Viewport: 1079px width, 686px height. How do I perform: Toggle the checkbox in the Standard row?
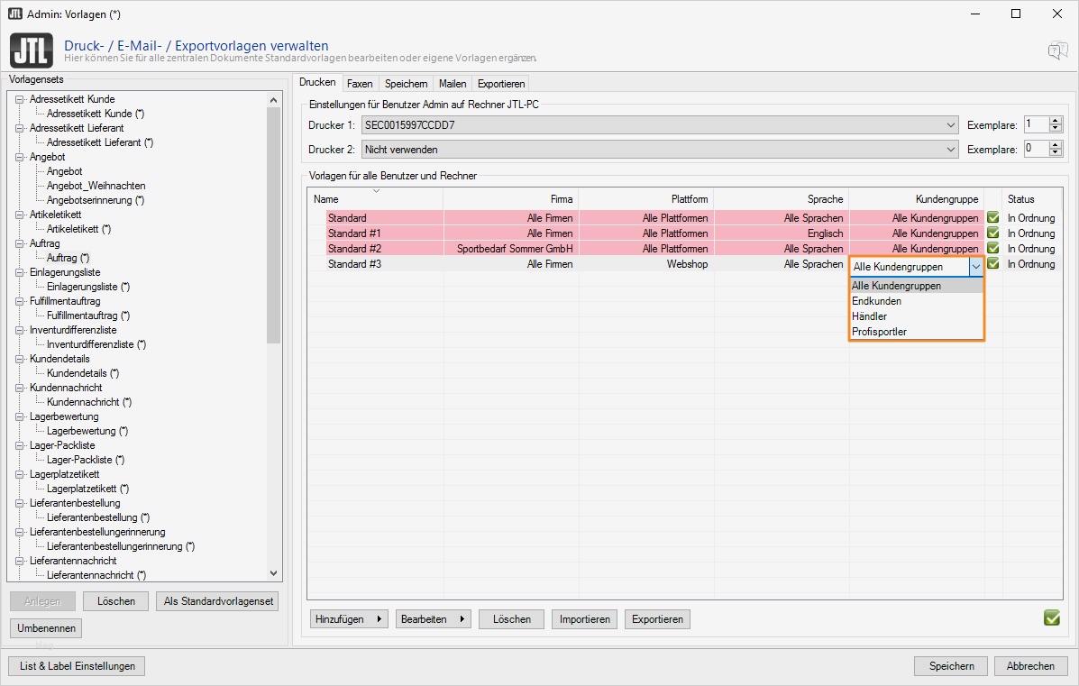992,218
